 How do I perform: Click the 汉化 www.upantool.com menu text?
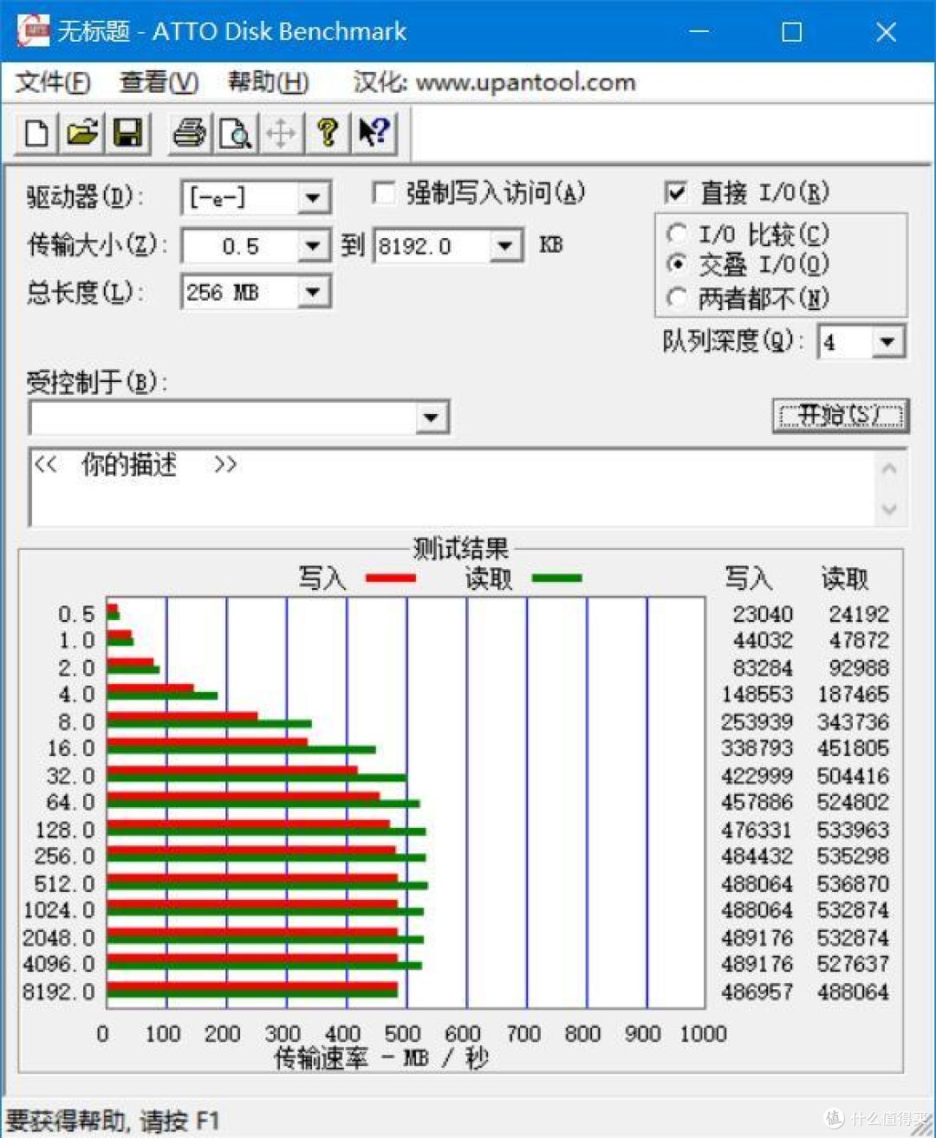[x=494, y=82]
